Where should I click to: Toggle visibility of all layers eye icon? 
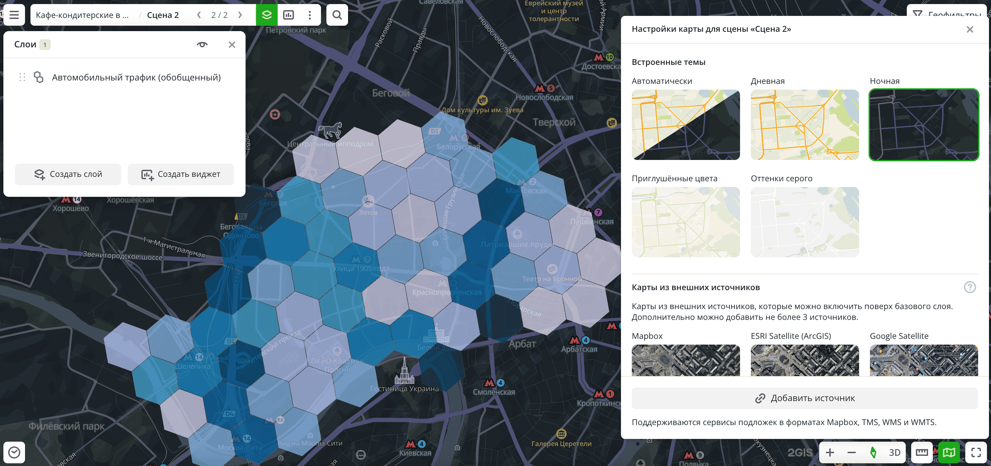[x=202, y=45]
